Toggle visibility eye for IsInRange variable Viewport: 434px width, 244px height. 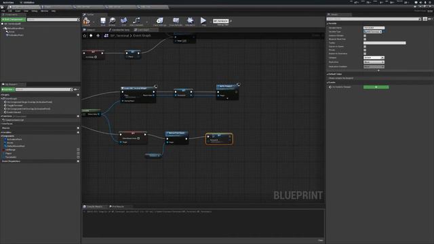coord(78,150)
